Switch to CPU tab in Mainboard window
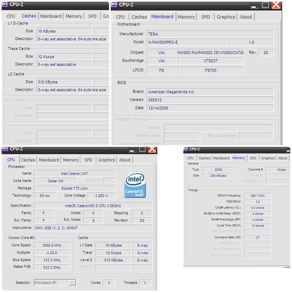Image resolution: width=292 pixels, height=292 pixels. click(120, 17)
